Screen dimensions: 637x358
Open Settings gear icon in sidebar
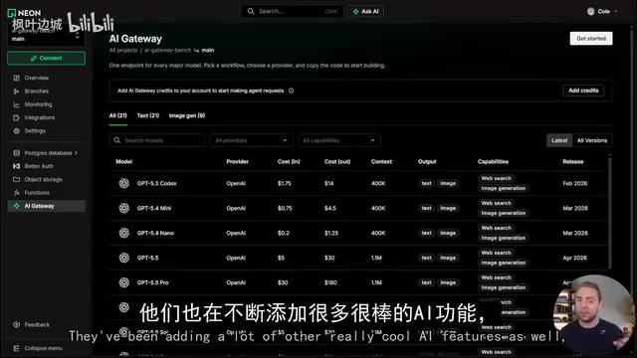coord(16,131)
